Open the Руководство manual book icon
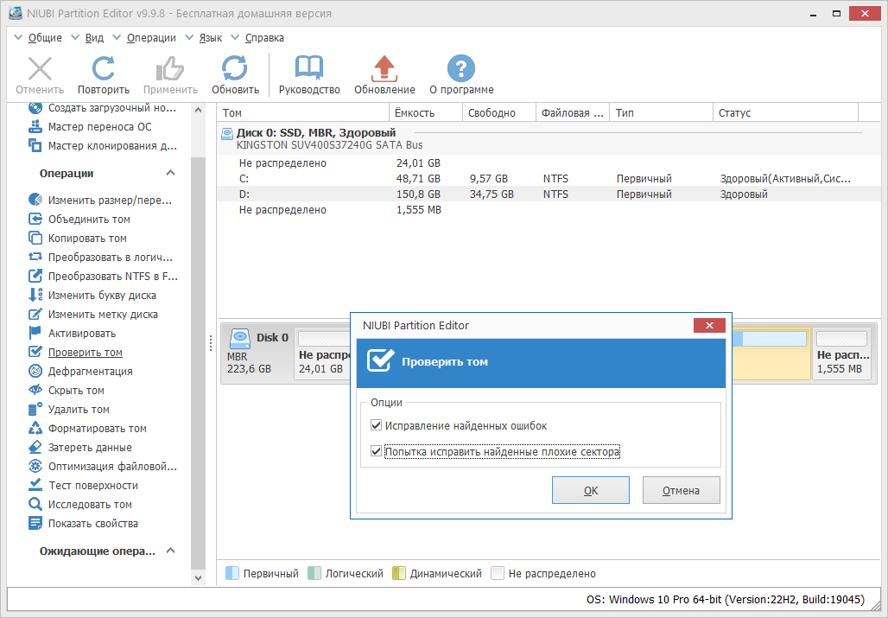The image size is (888, 618). click(309, 69)
